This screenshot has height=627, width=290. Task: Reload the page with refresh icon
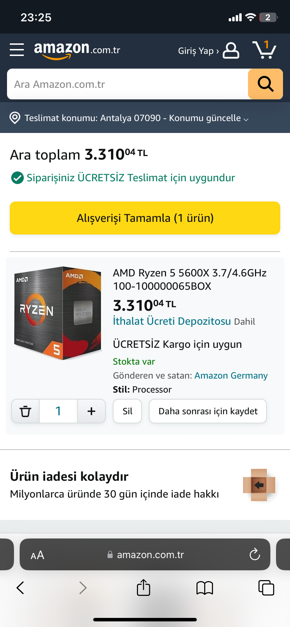tap(255, 555)
